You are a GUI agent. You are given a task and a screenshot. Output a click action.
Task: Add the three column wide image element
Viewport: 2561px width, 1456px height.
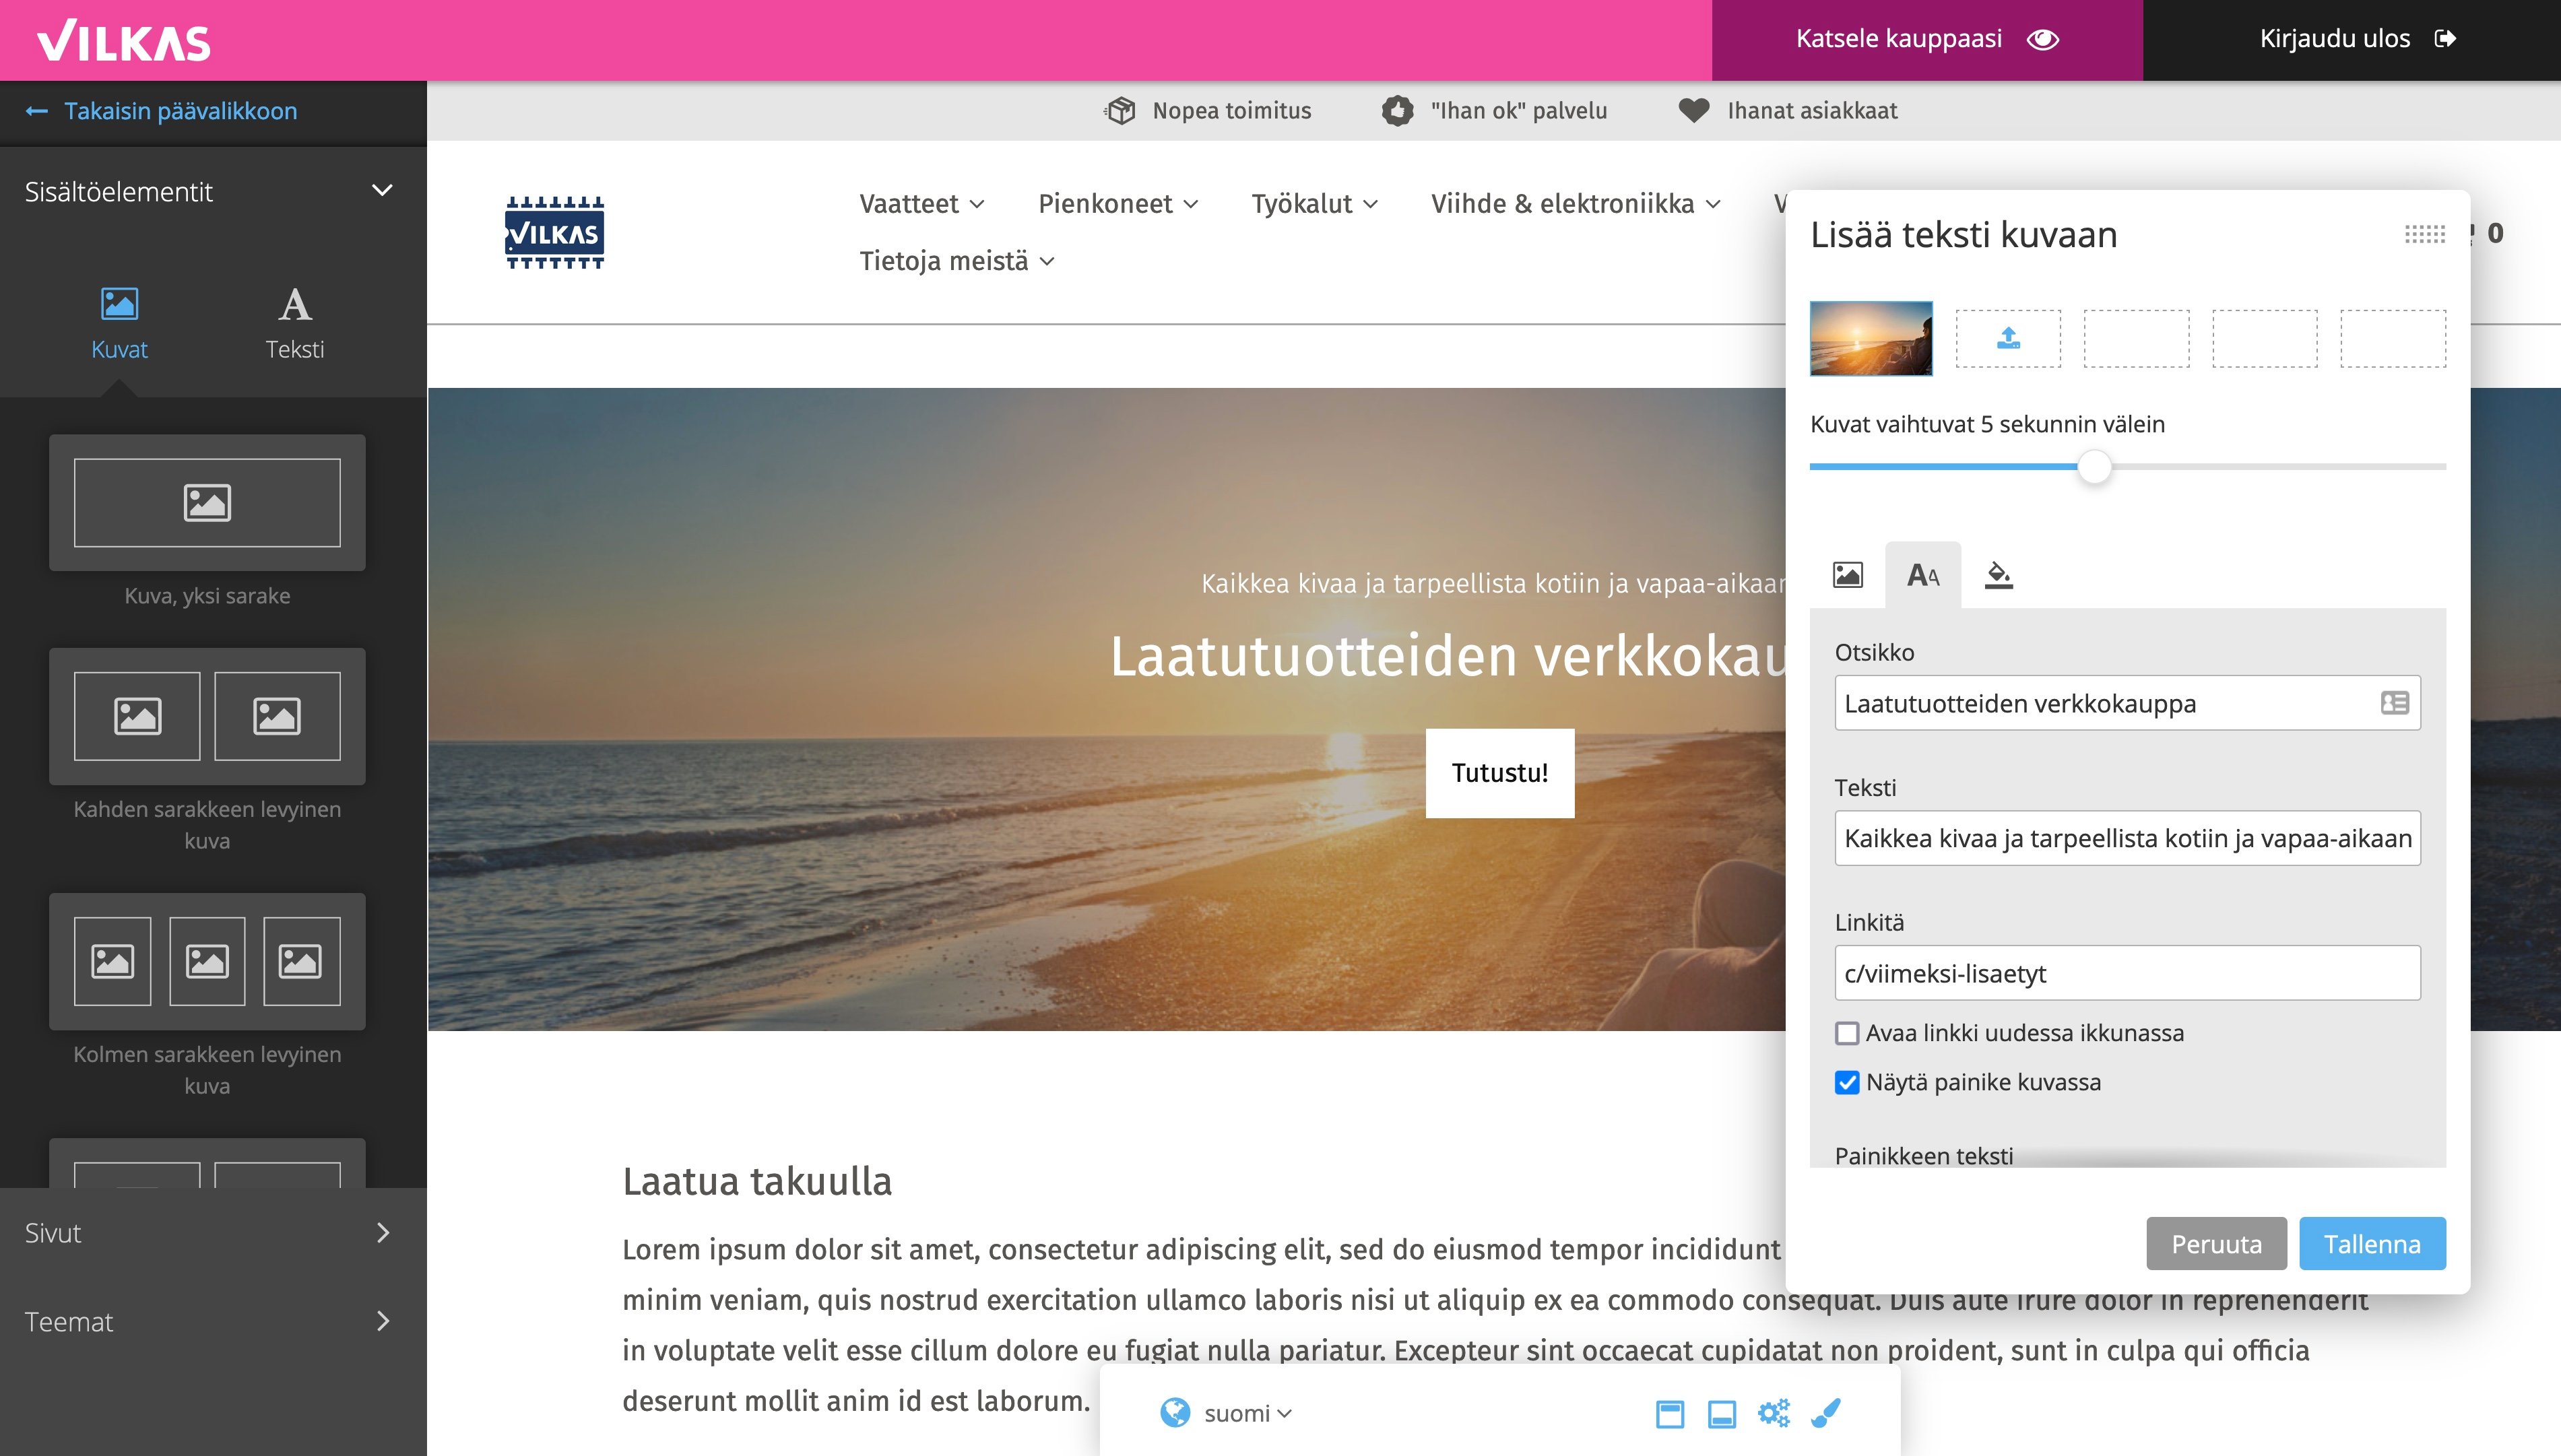pyautogui.click(x=207, y=961)
